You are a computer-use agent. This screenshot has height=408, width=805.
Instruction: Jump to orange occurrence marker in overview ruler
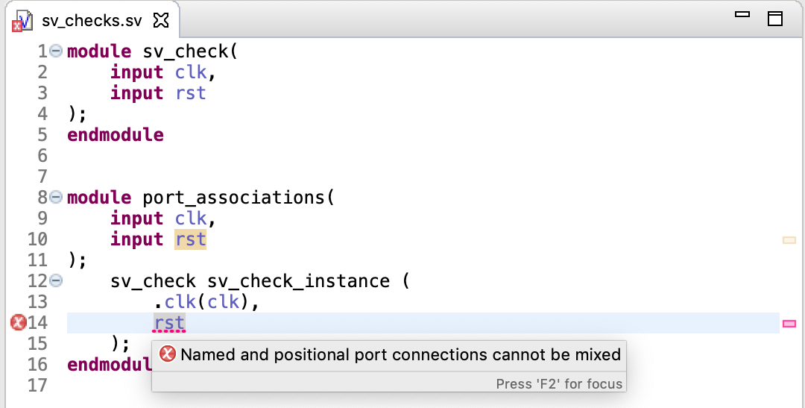tap(789, 239)
